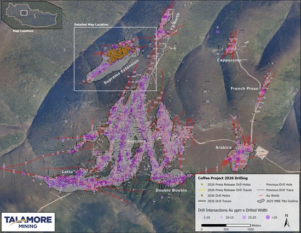Click the Talamore Mining logo
This screenshot has height=233, width=301.
coord(28,222)
